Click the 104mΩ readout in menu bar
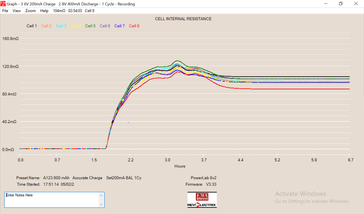 click(59, 11)
